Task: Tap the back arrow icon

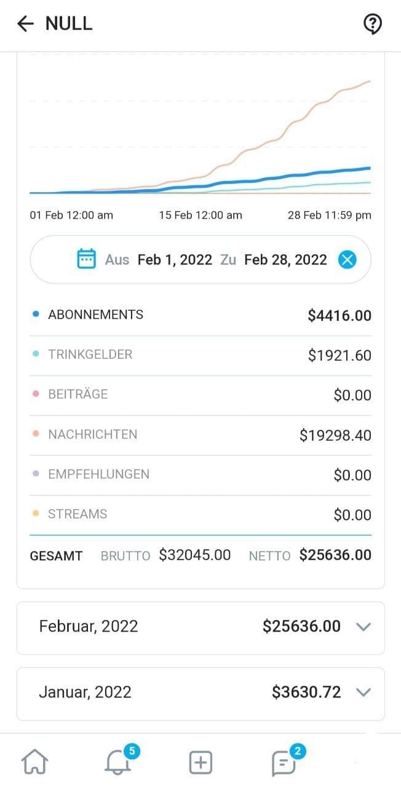Action: coord(25,24)
